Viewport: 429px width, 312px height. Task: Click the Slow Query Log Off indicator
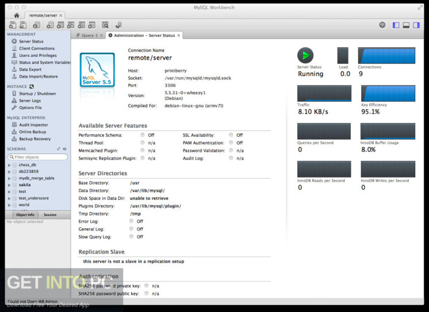(x=131, y=236)
